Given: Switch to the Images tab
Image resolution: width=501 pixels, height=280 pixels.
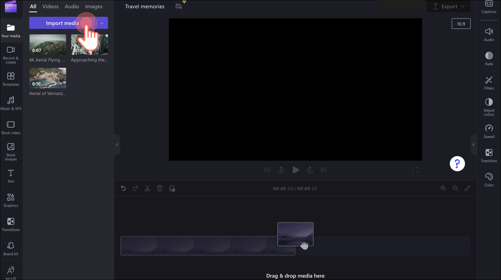Looking at the screenshot, I should (94, 6).
